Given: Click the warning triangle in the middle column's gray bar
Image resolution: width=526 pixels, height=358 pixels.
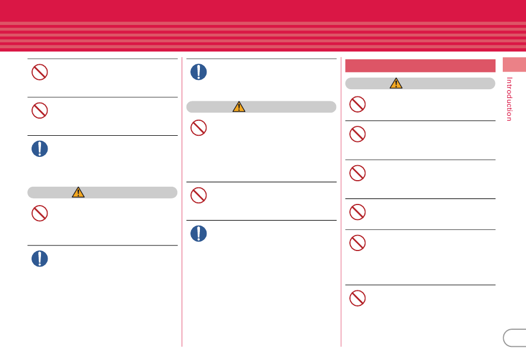Looking at the screenshot, I should (x=239, y=106).
